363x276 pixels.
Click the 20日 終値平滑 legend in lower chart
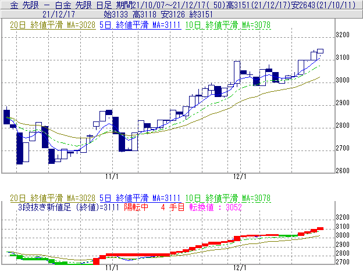[53, 198]
